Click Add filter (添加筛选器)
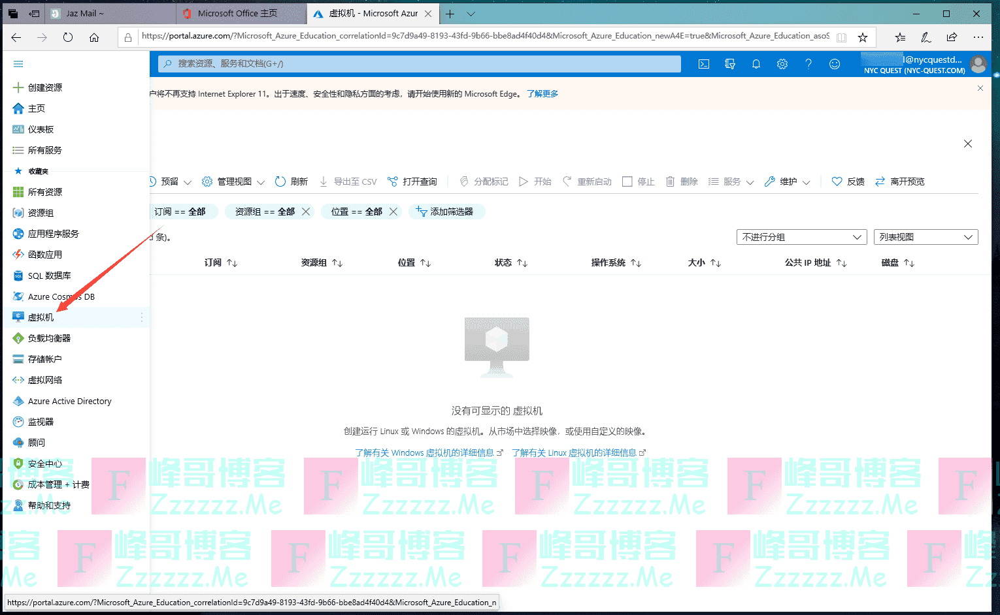The image size is (1000, 615). [x=447, y=212]
